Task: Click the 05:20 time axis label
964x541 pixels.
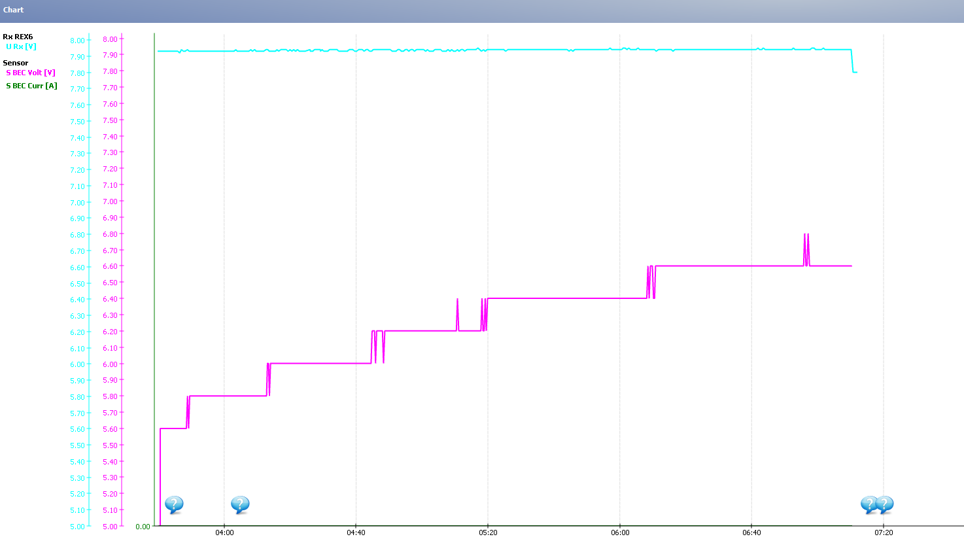Action: tap(488, 532)
